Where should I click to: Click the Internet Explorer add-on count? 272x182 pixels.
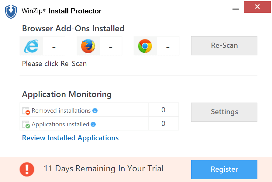coord(54,47)
